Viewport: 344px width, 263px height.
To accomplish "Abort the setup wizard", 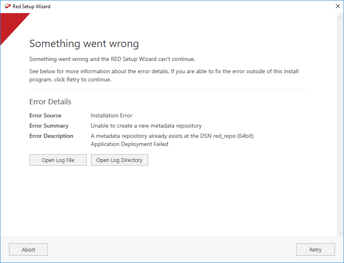I will tap(28, 250).
